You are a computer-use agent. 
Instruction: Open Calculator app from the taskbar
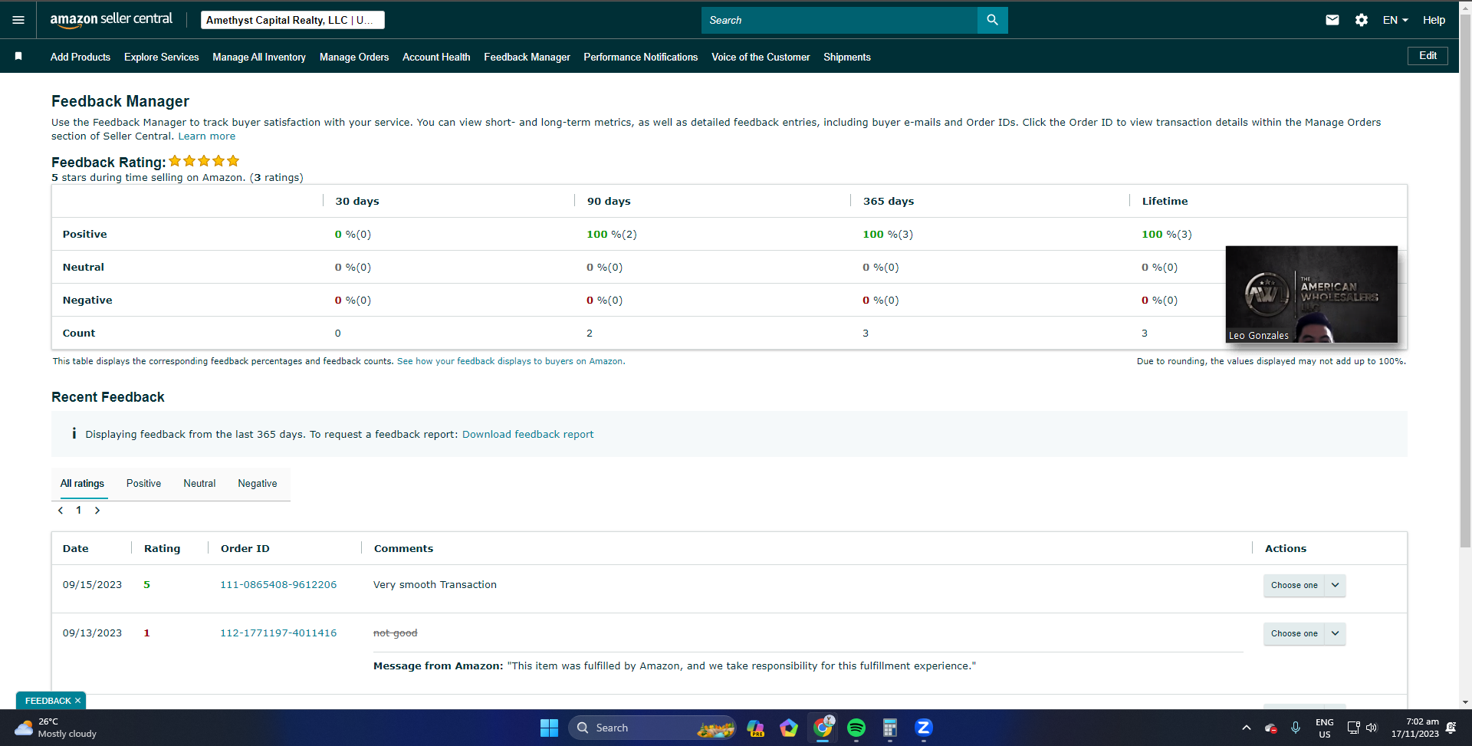[890, 728]
